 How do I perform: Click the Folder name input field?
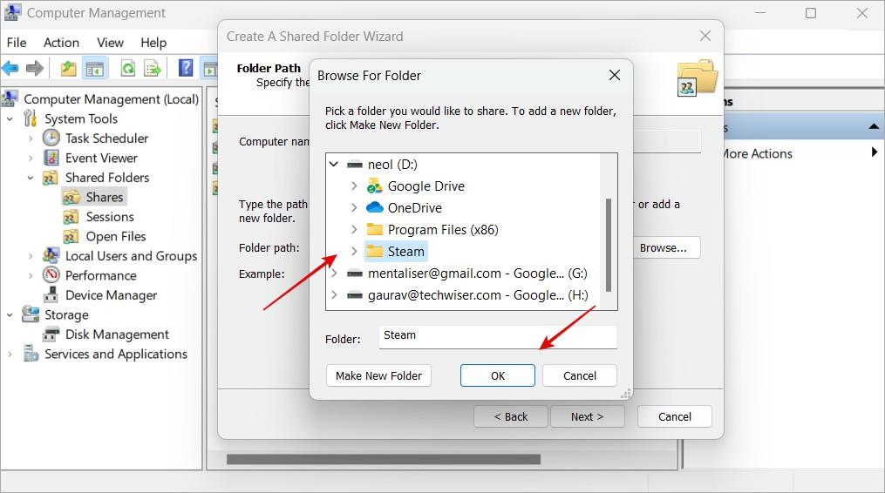[x=498, y=336]
